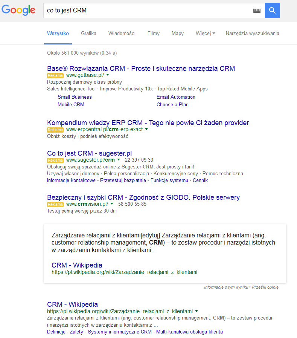Screen dimensions: 297x338
Task: Click phone number 22 397 09 33
Action: 139,160
